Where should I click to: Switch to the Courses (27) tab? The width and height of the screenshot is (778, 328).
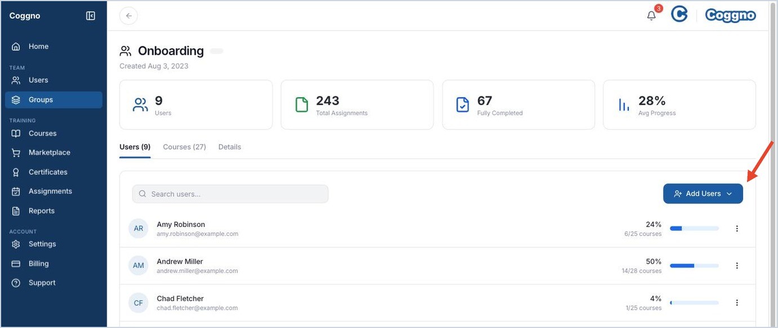[x=185, y=147]
